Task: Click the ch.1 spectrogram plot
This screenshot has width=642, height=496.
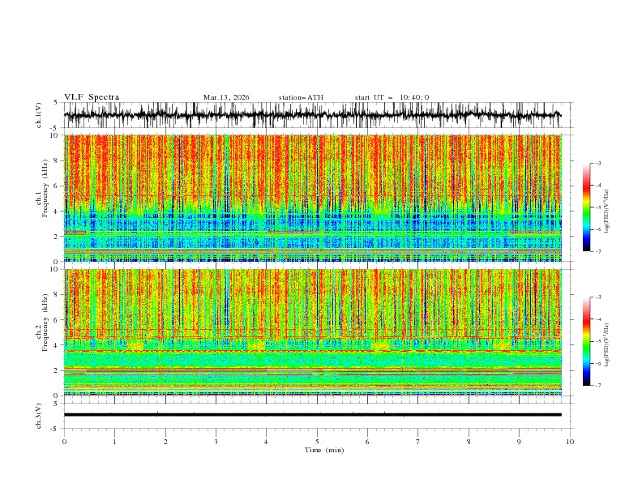Action: click(x=312, y=198)
